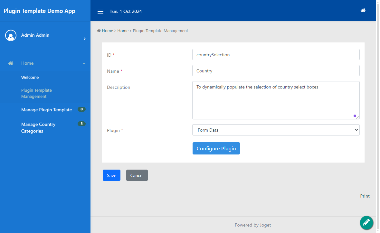Toggle the hamburger menu icon

(x=100, y=11)
